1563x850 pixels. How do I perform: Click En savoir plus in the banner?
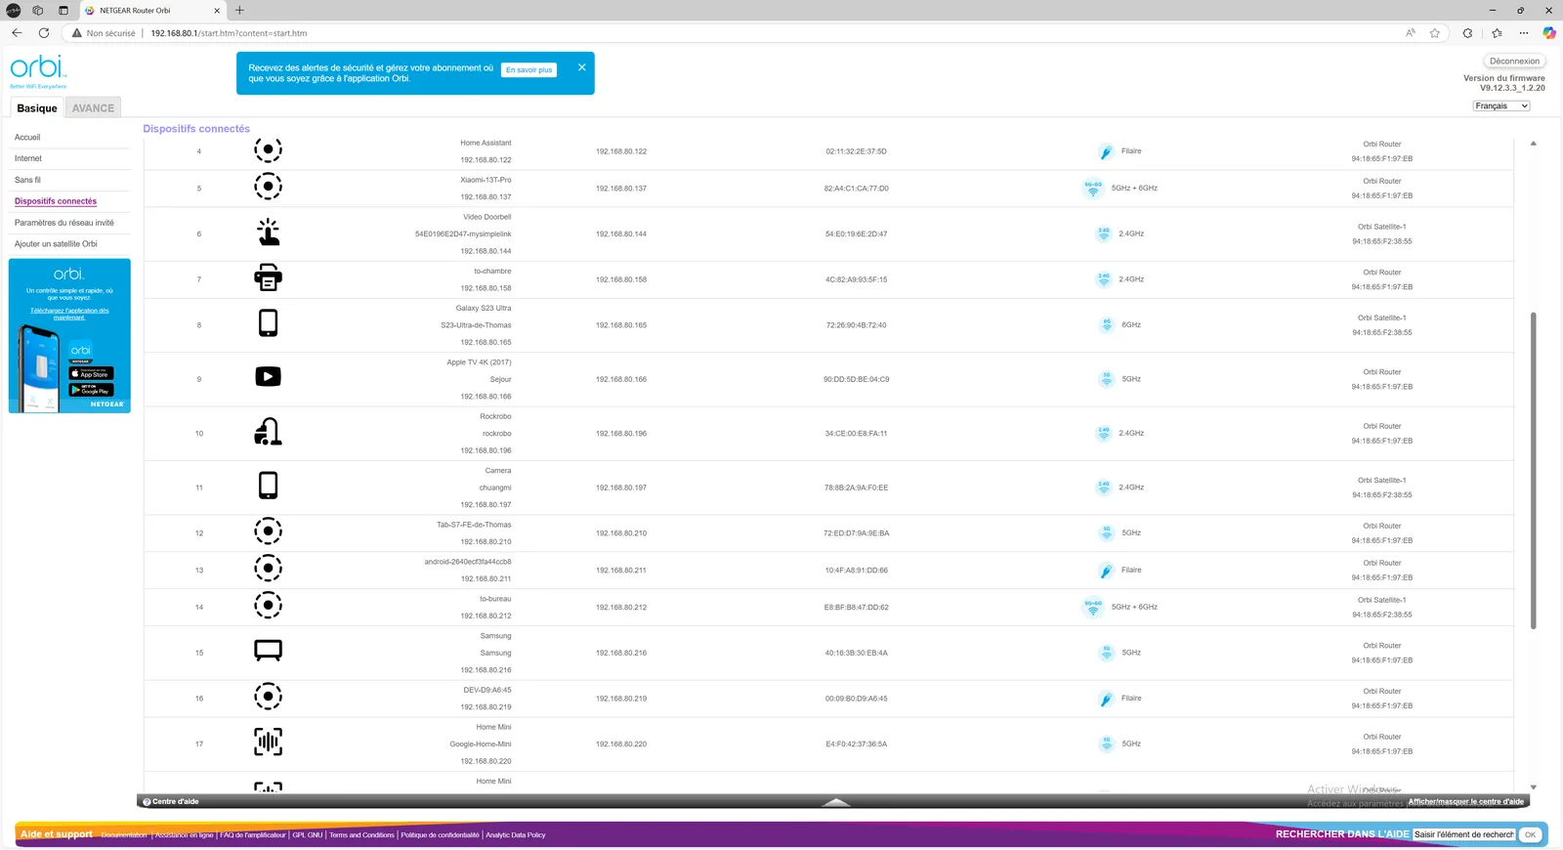tap(529, 69)
